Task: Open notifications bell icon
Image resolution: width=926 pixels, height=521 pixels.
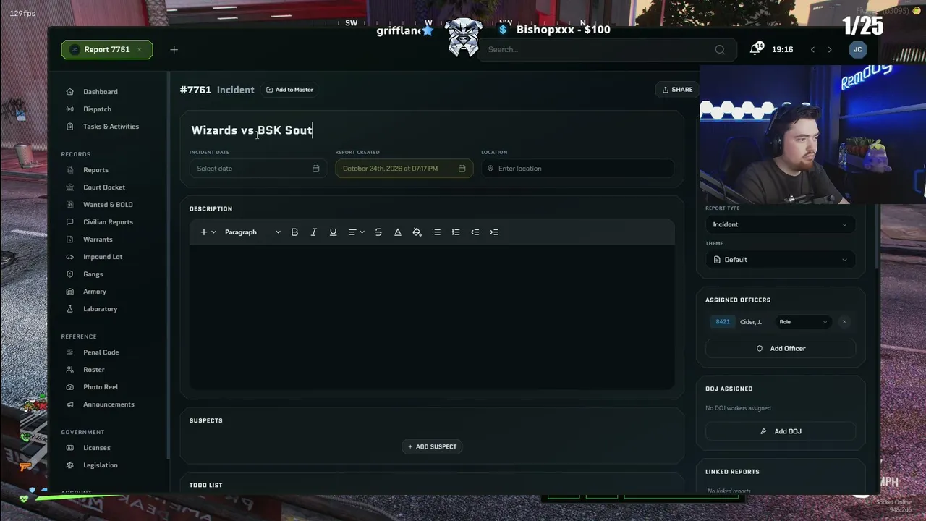Action: [755, 49]
